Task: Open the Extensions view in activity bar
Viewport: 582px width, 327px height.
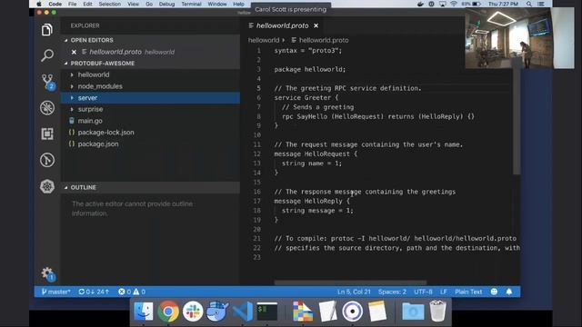Action: (47, 134)
